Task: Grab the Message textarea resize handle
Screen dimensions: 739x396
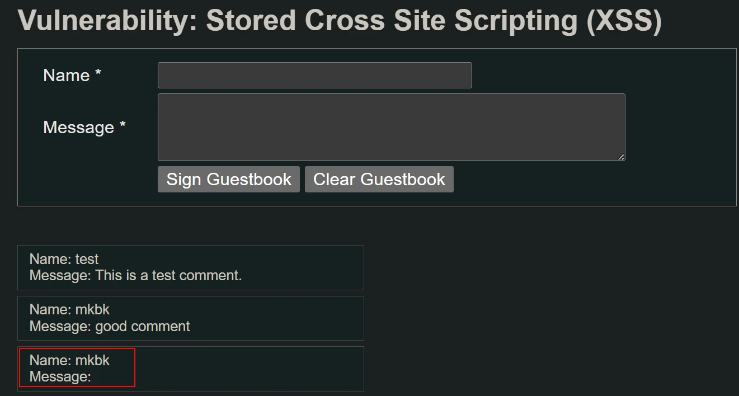Action: coord(621,157)
